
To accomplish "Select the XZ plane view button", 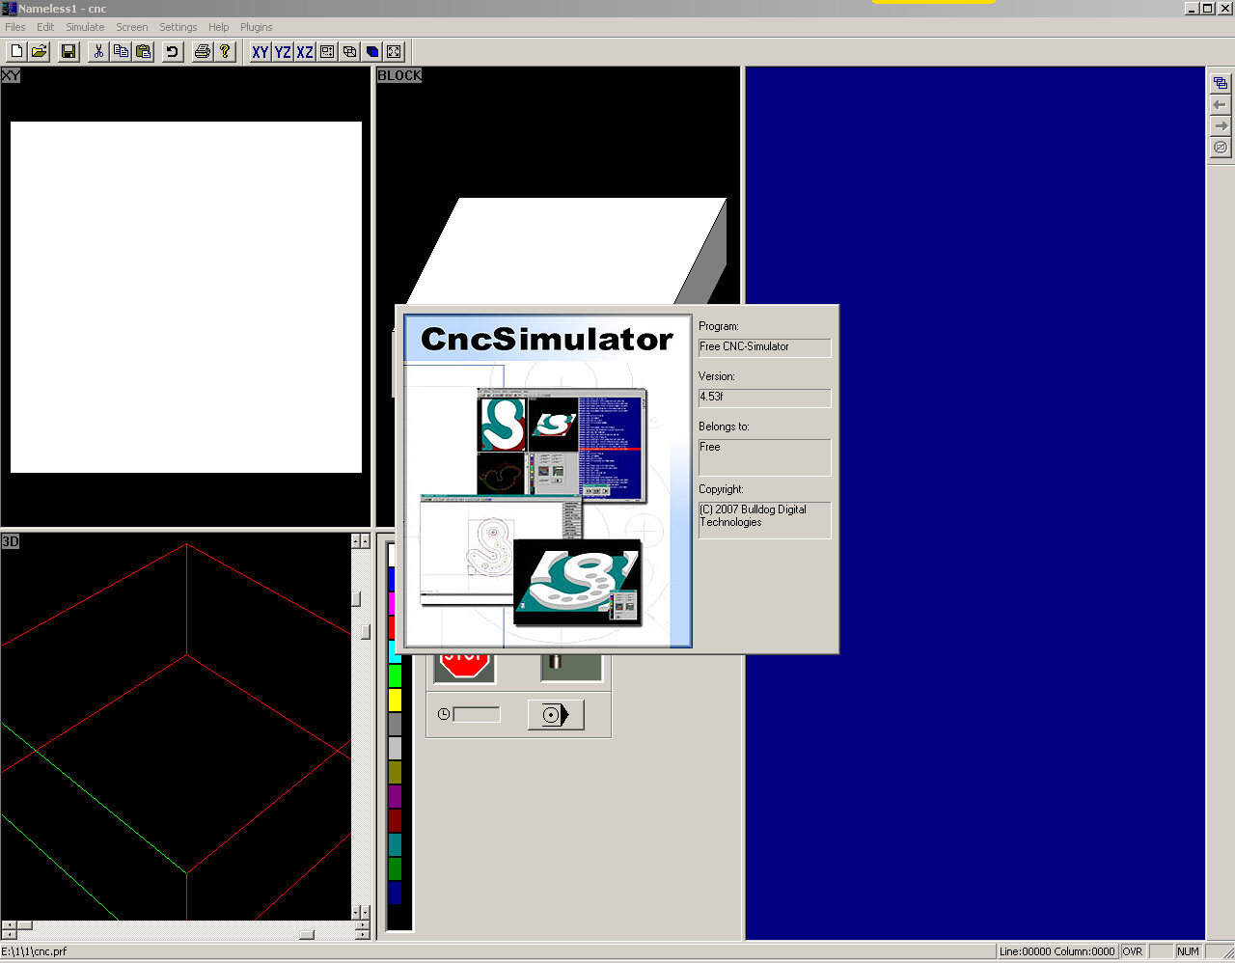I will tap(305, 52).
